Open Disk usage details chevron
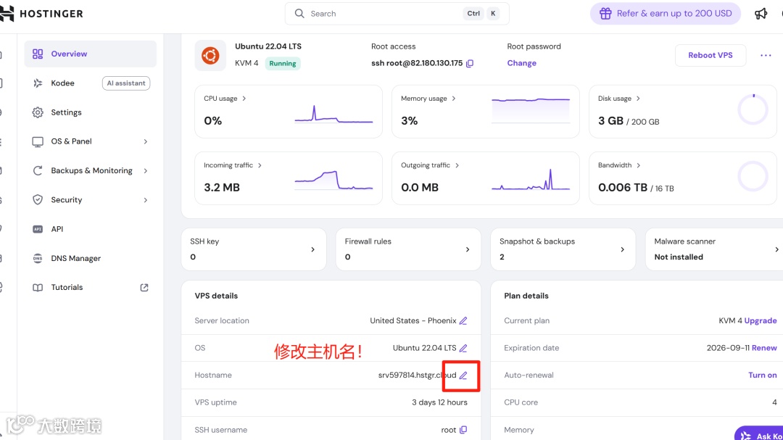 pos(638,99)
